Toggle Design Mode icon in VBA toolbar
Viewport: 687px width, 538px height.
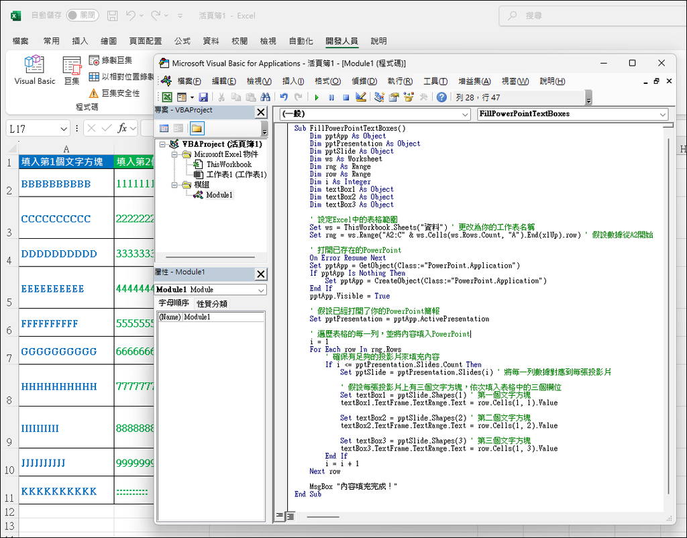click(361, 97)
